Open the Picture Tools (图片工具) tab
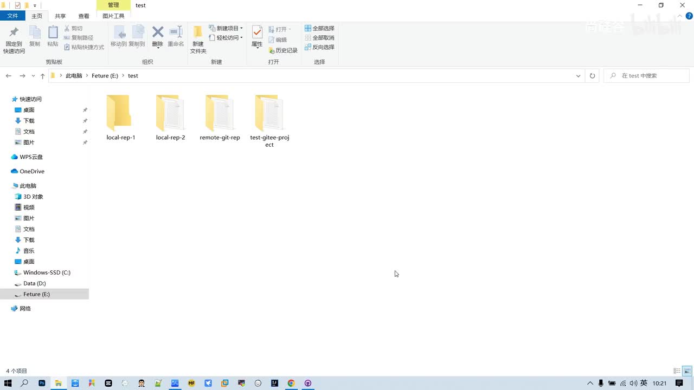694x390 pixels. (113, 16)
